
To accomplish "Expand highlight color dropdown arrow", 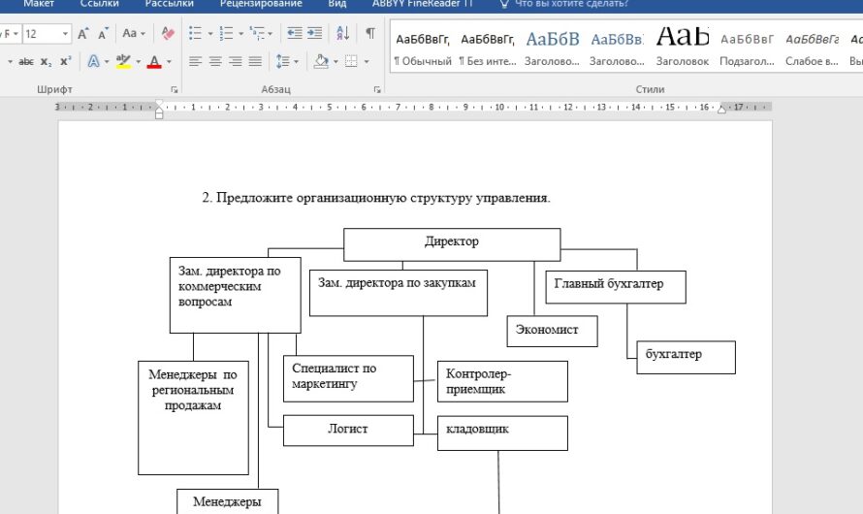I will pos(138,62).
